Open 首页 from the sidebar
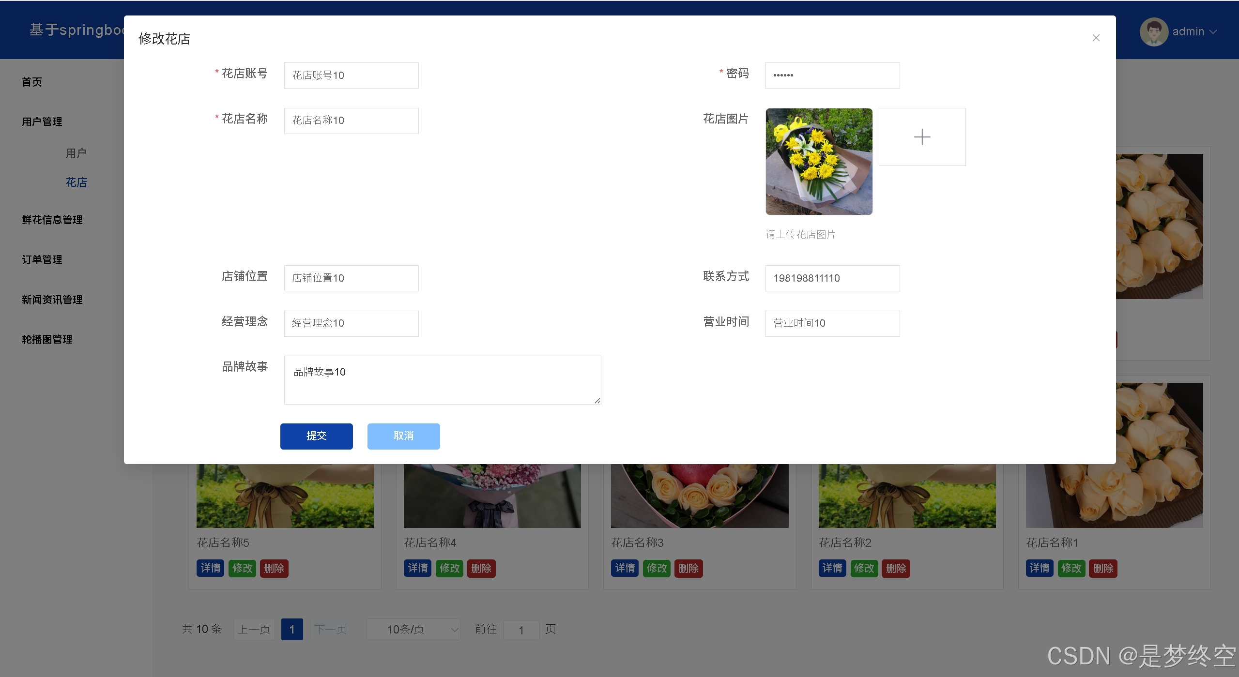 tap(31, 82)
